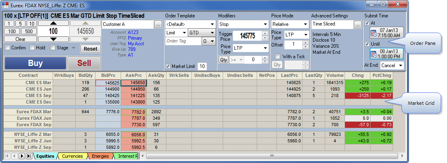Click Eurex FDAX Mar ask price 7782.0

pos(134,112)
